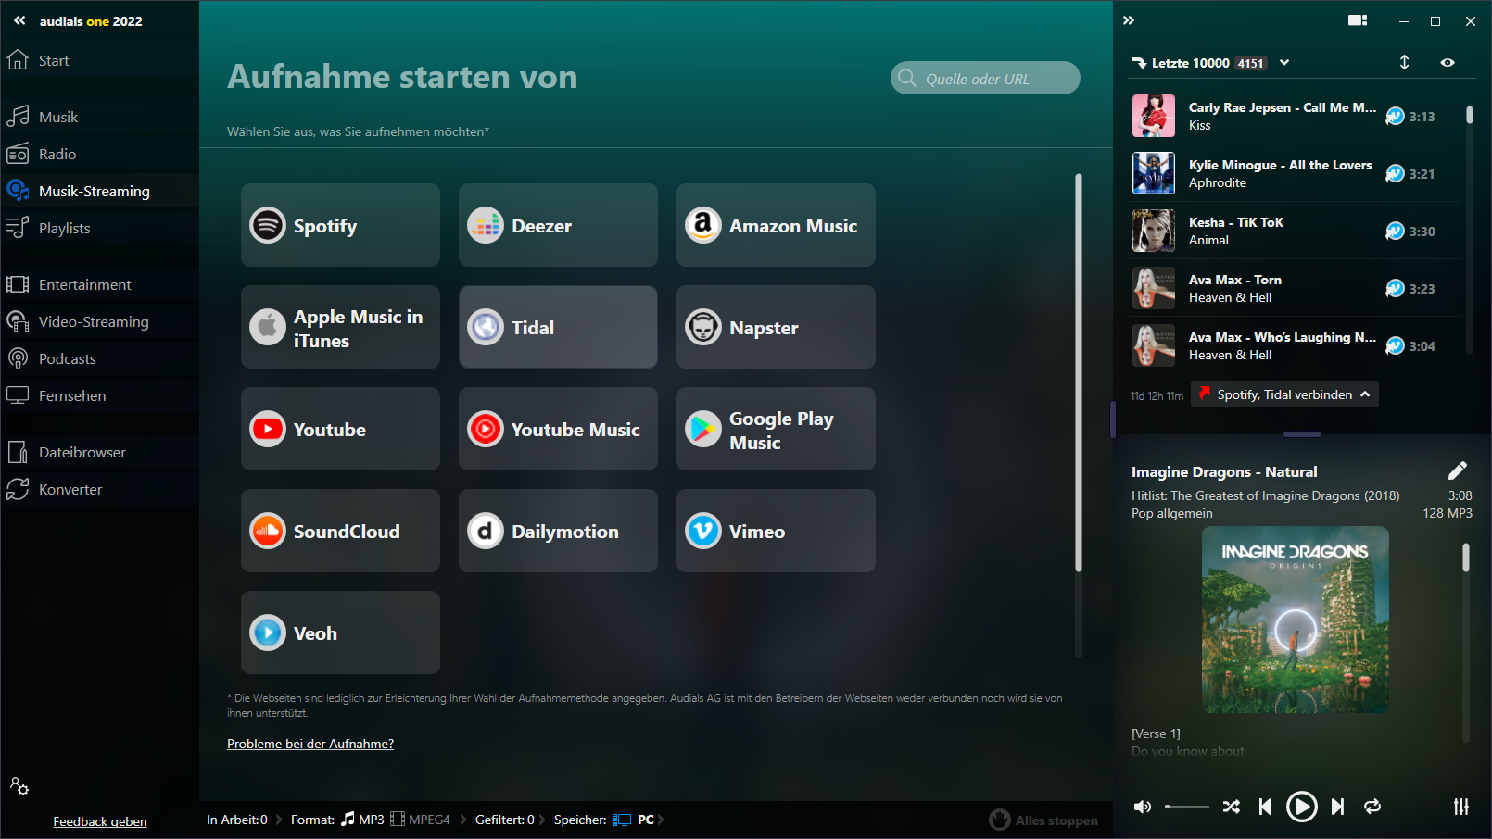Toggle shuffle playback mode
The width and height of the screenshot is (1492, 839).
coord(1231,807)
